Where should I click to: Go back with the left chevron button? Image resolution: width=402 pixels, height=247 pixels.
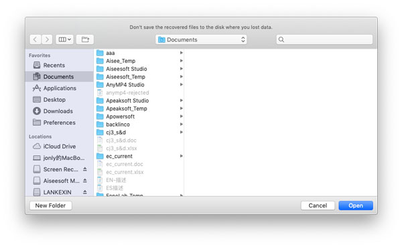35,39
